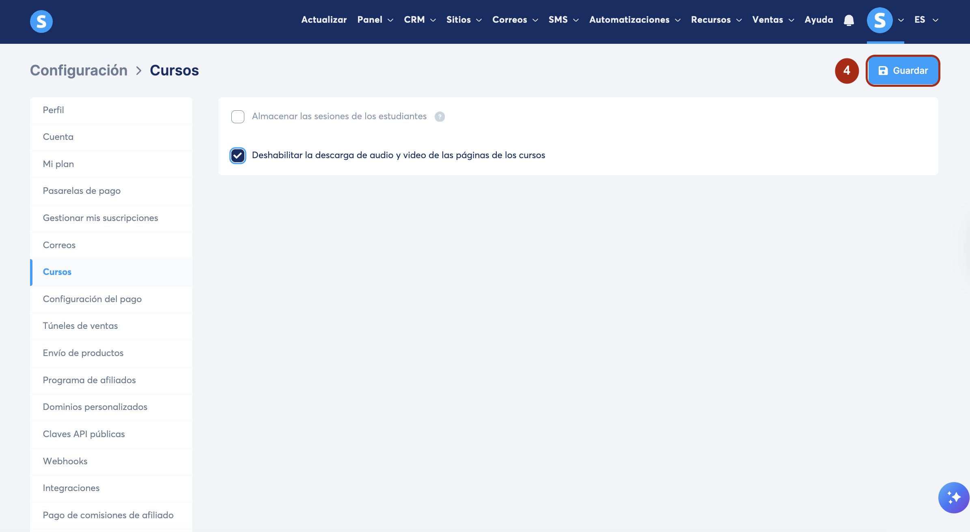This screenshot has height=532, width=970.
Task: Go to Dominios personalizados settings
Action: [x=95, y=407]
